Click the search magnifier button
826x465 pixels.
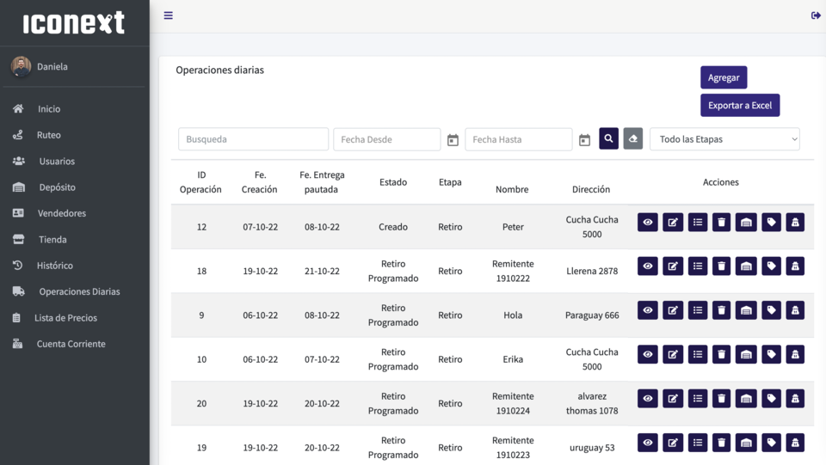[608, 139]
